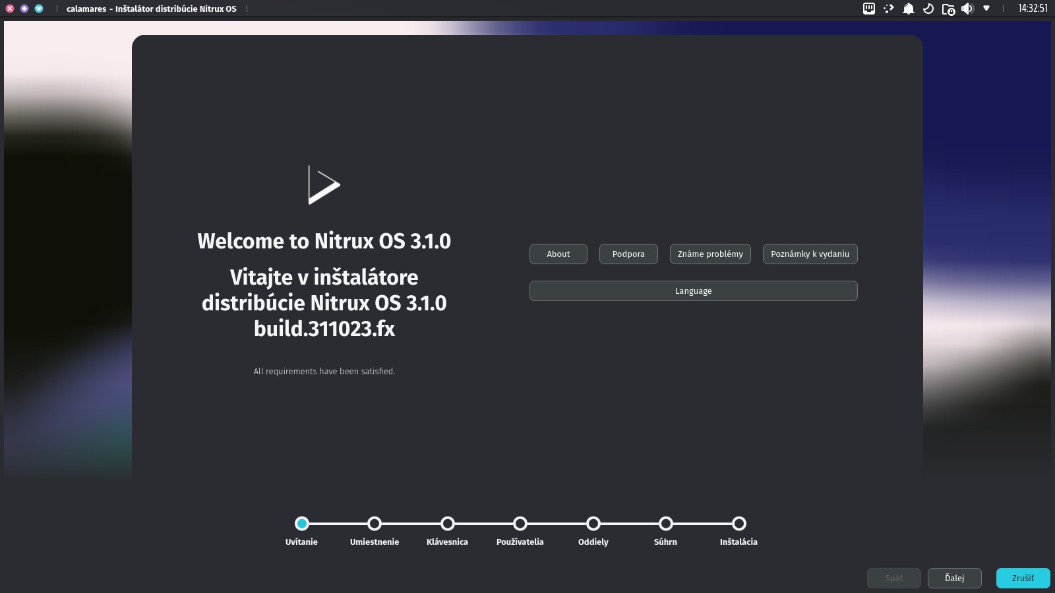The height and width of the screenshot is (593, 1055).
Task: Click the 'Welcome to Nitrux OS 3.1.0' heading
Action: click(x=324, y=241)
